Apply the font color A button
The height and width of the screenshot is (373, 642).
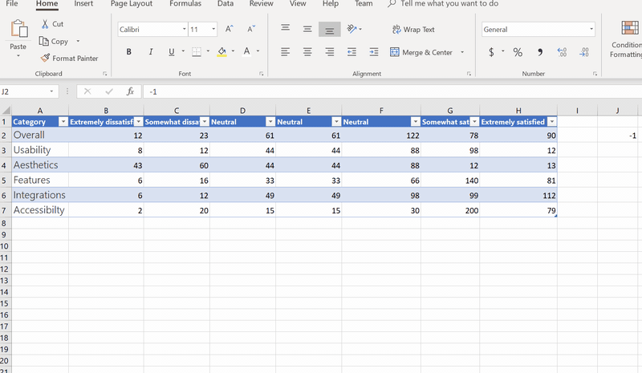[x=246, y=51]
